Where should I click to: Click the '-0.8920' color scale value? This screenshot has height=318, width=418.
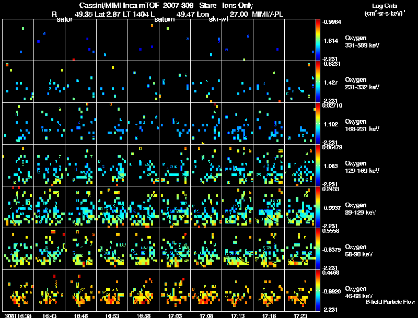tap(331, 291)
